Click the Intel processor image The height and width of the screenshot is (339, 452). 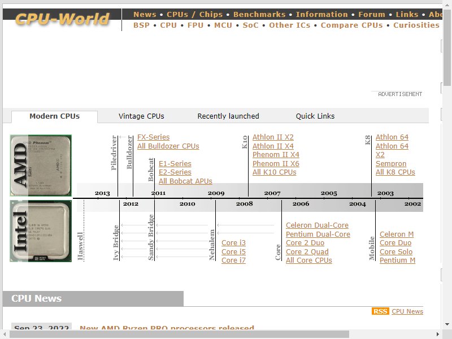click(41, 231)
